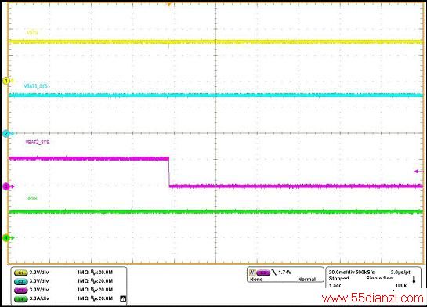
Task: Click the magenta channel 3 ground marker
Action: pos(6,186)
